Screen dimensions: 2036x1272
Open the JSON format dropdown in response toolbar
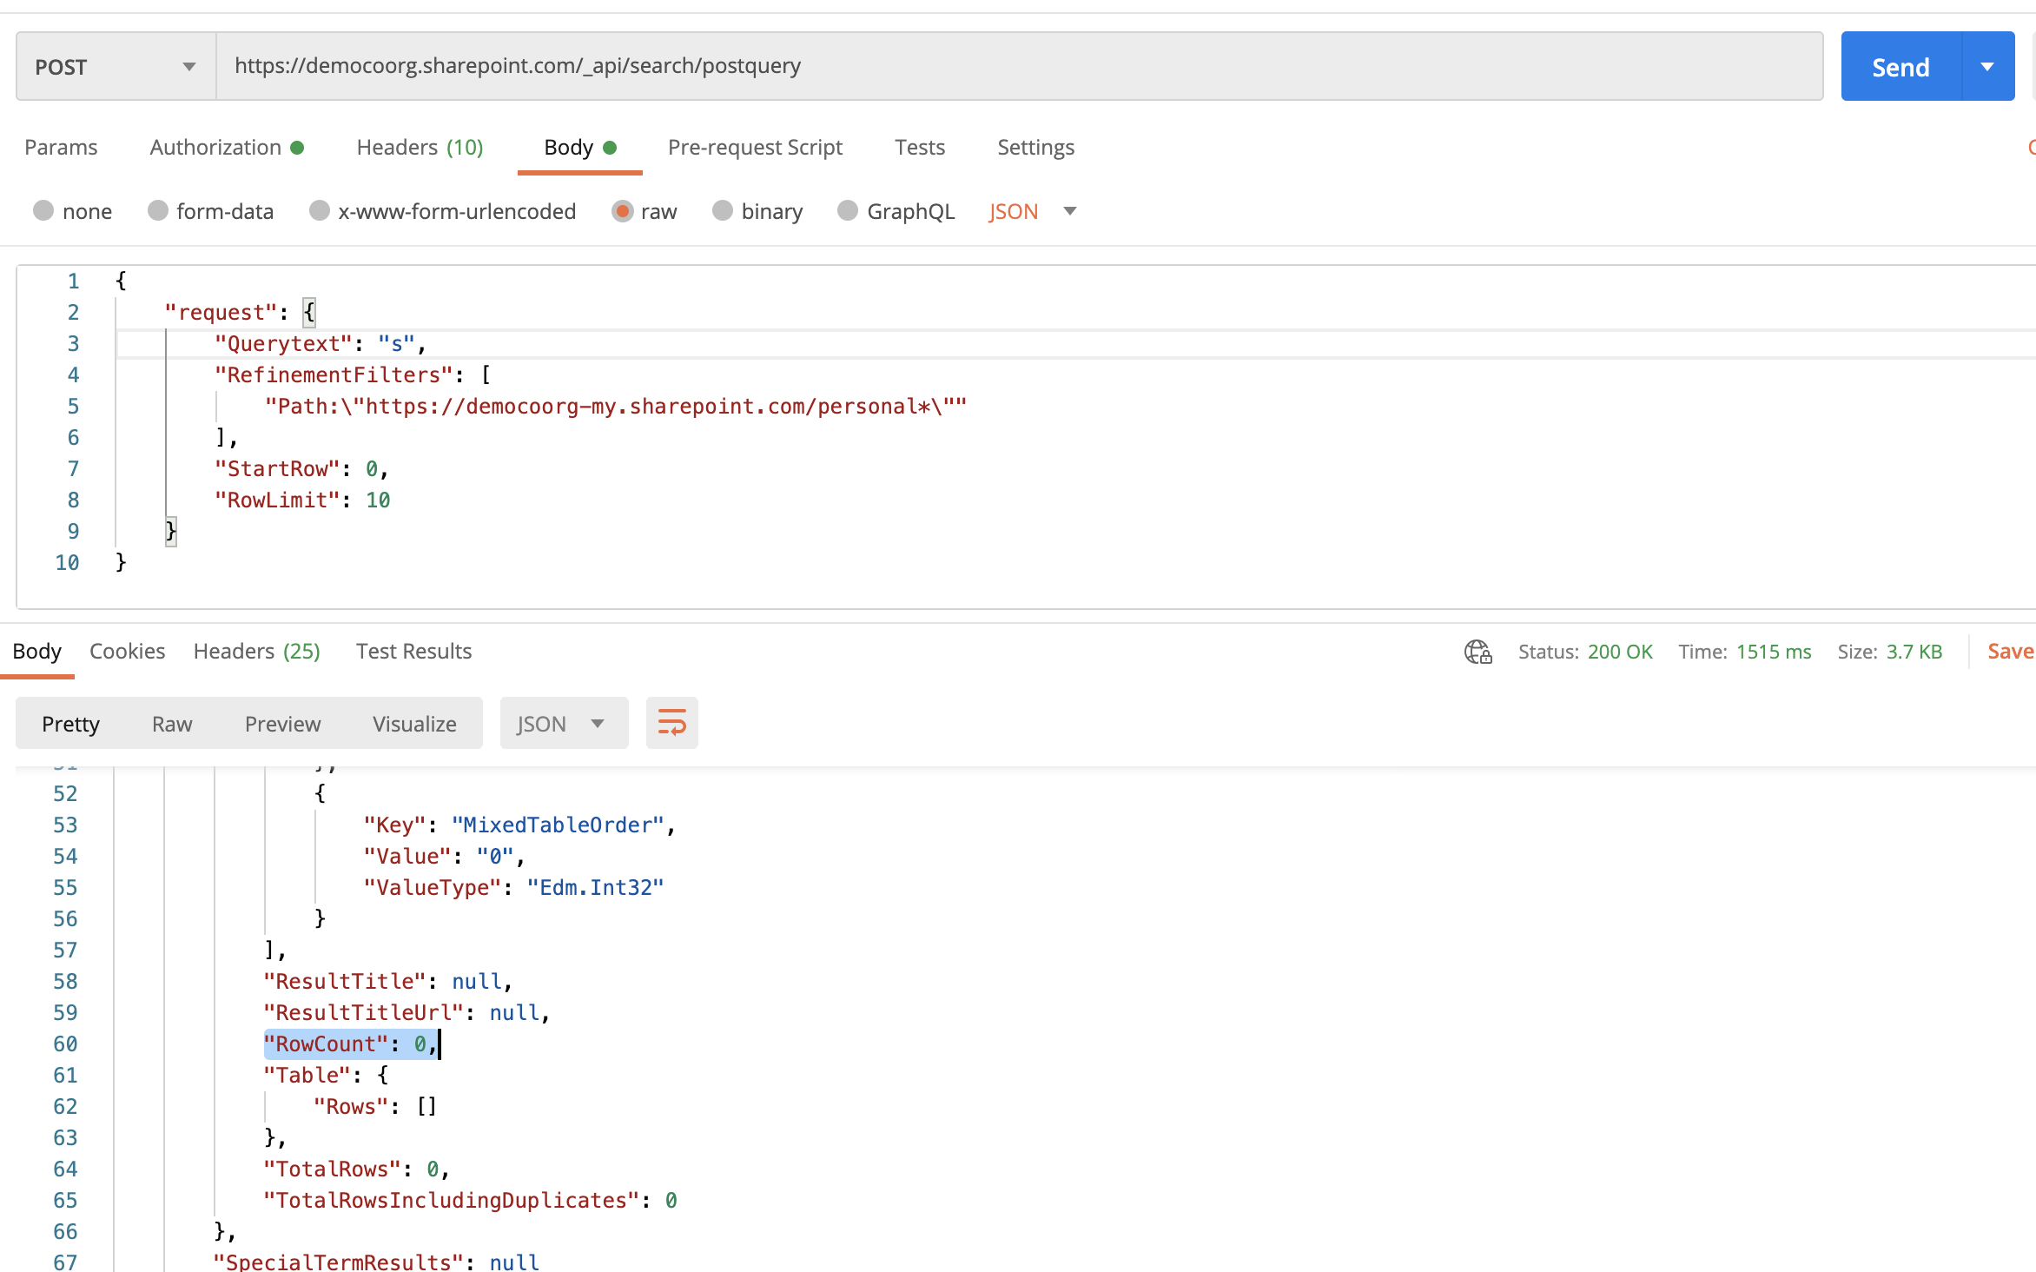coord(563,722)
